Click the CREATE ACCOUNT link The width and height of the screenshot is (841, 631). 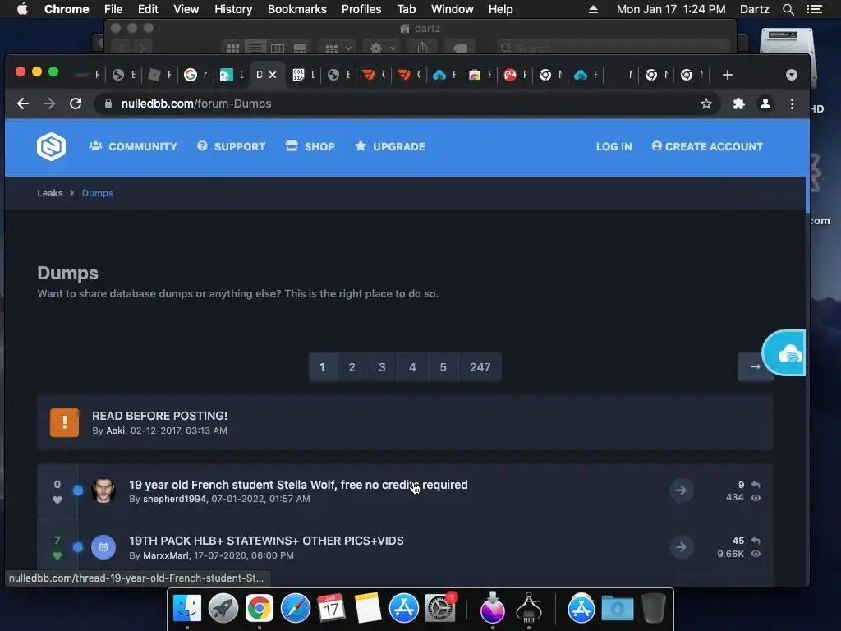point(707,146)
